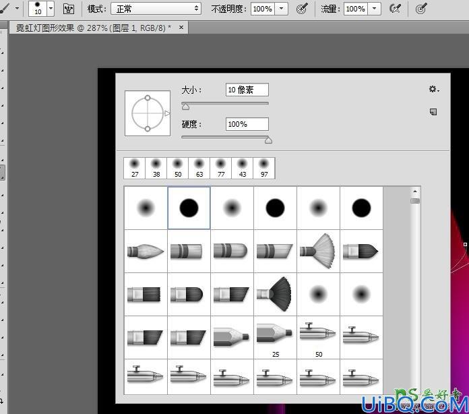Viewport: 469px width, 414px height.
Task: Select recent brush size 50
Action: 178,169
